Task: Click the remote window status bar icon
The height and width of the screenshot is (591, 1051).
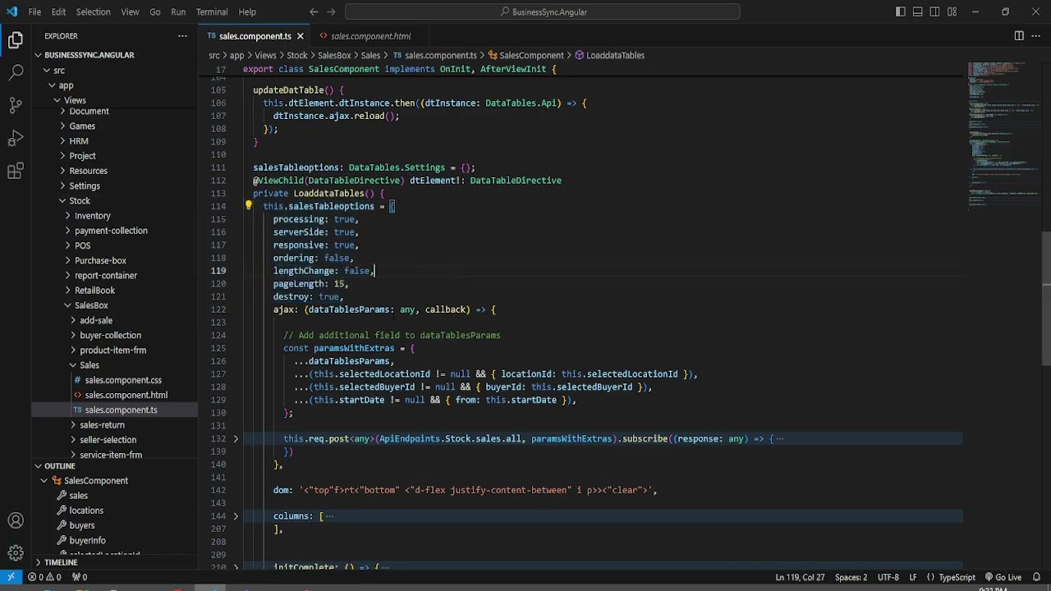Action: tap(11, 577)
